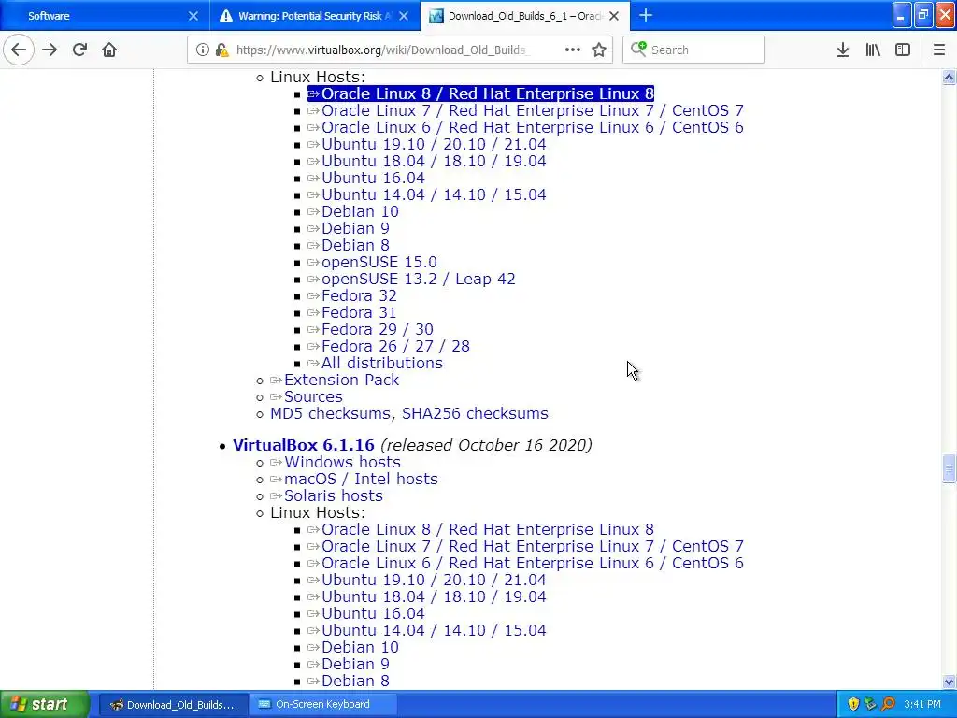Open the All distributions link
Image resolution: width=957 pixels, height=718 pixels.
click(x=382, y=363)
